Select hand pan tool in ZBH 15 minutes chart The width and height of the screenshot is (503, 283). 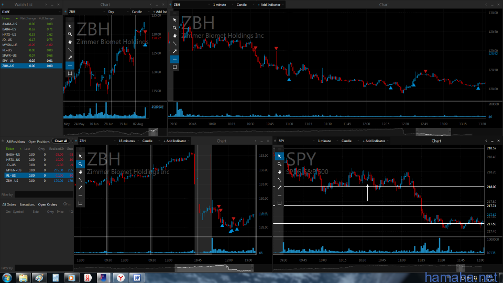click(80, 172)
